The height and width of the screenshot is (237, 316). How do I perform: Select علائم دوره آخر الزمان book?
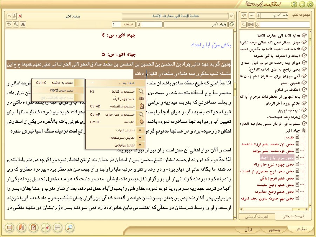click(283, 103)
